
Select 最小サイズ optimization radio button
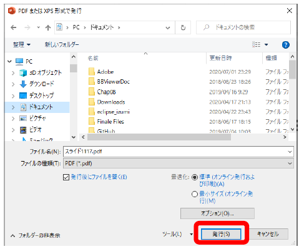(194, 194)
